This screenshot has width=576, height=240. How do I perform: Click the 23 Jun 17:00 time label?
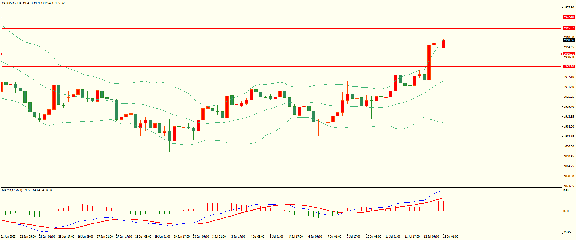coord(66,237)
